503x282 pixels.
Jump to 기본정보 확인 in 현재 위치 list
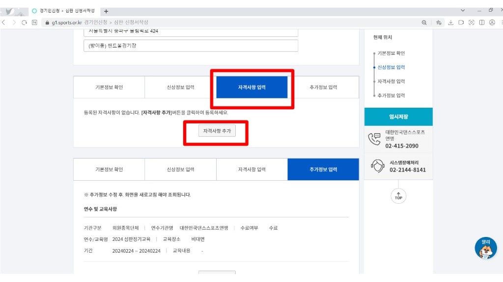[391, 53]
